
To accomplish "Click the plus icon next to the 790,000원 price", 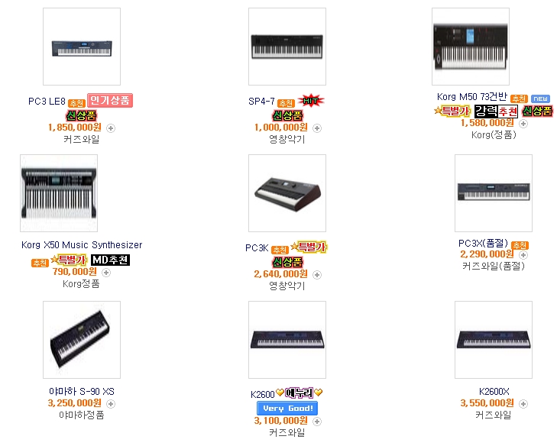I will coord(106,273).
